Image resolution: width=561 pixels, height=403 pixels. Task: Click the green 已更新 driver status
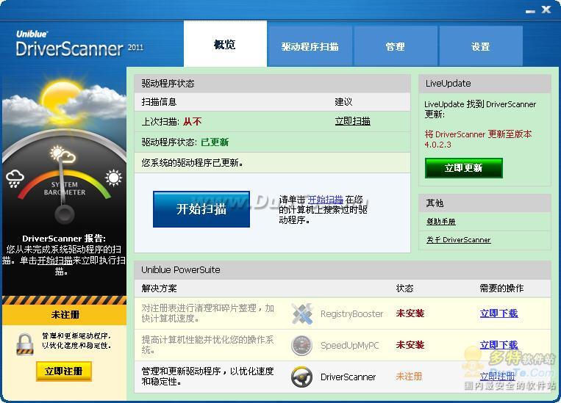pos(215,142)
